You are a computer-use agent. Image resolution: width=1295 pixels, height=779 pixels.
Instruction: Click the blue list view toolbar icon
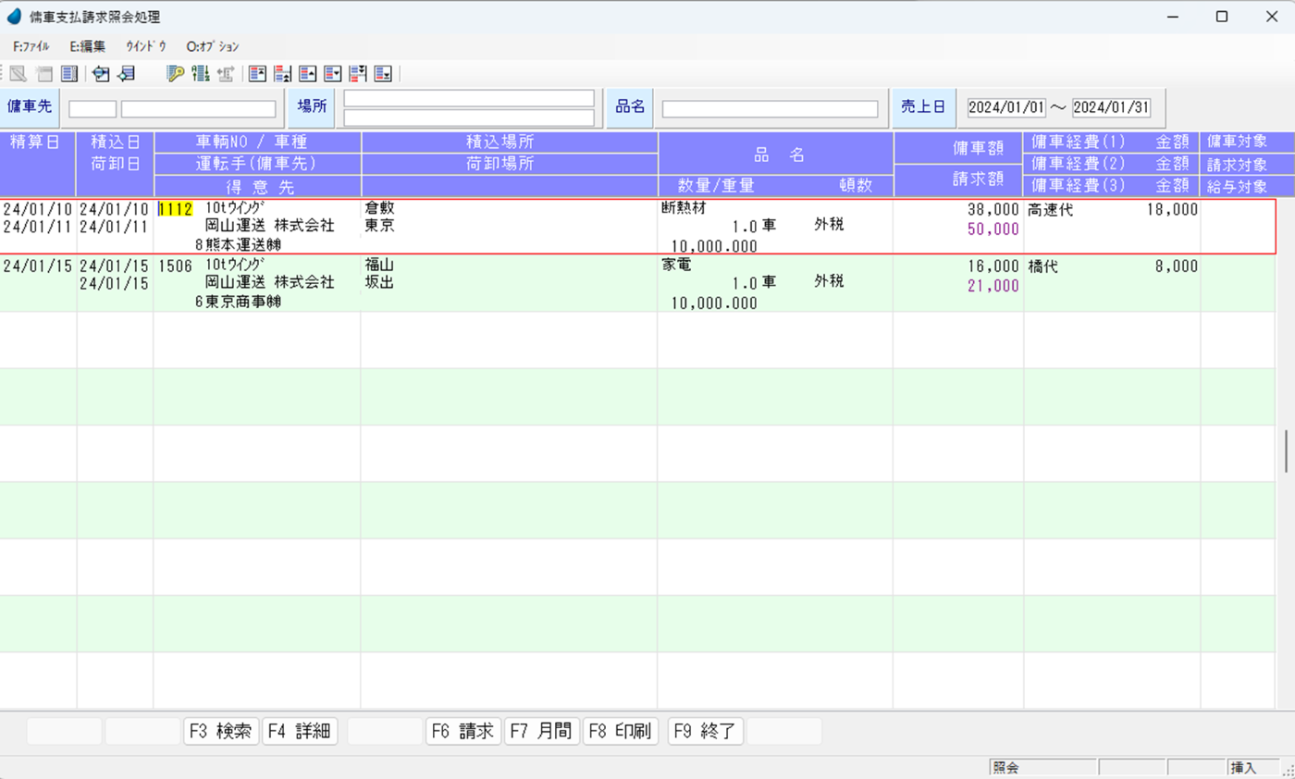point(69,74)
